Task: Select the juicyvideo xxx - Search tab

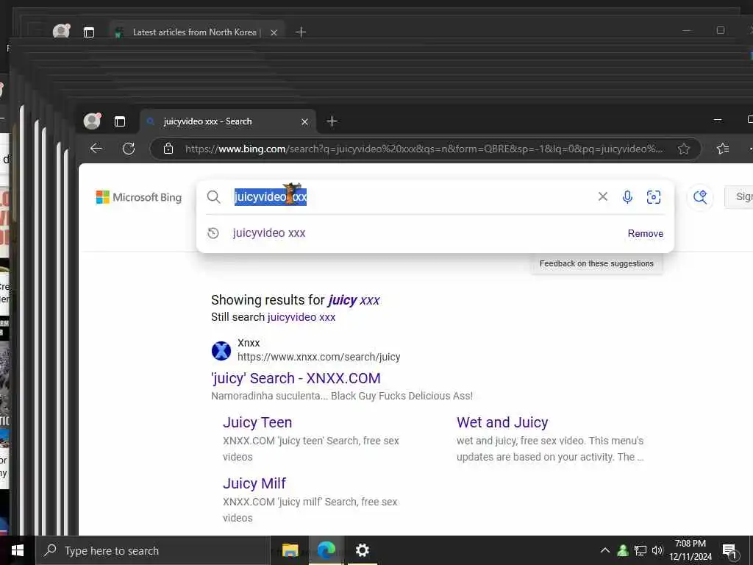Action: tap(228, 121)
